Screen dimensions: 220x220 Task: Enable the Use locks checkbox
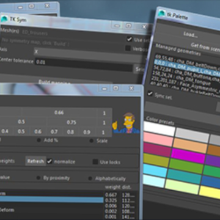pyautogui.click(x=95, y=162)
